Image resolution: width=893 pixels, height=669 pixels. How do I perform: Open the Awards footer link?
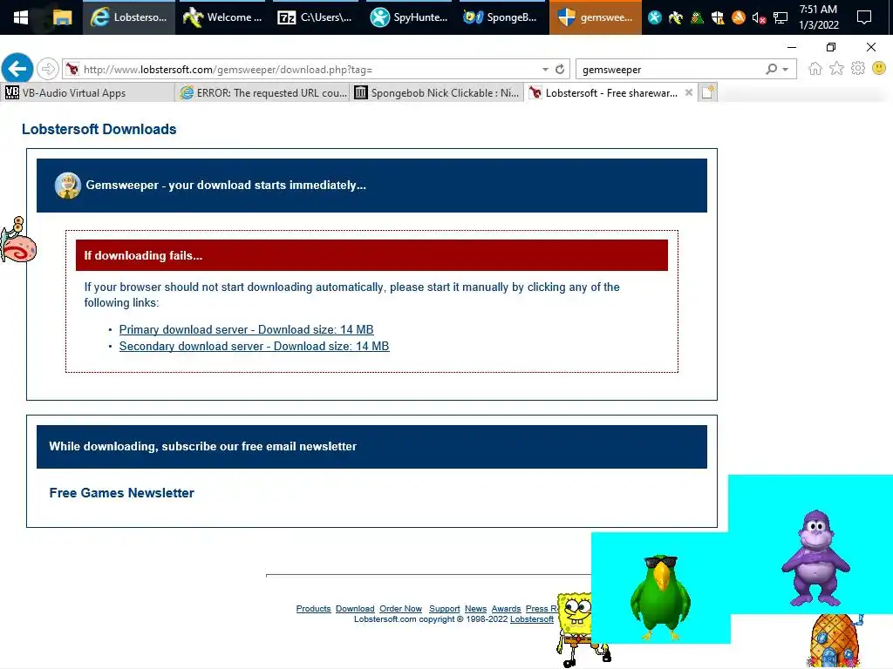click(x=507, y=609)
